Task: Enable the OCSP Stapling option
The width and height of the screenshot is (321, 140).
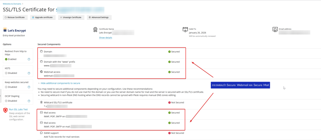Action: [x=12, y=101]
